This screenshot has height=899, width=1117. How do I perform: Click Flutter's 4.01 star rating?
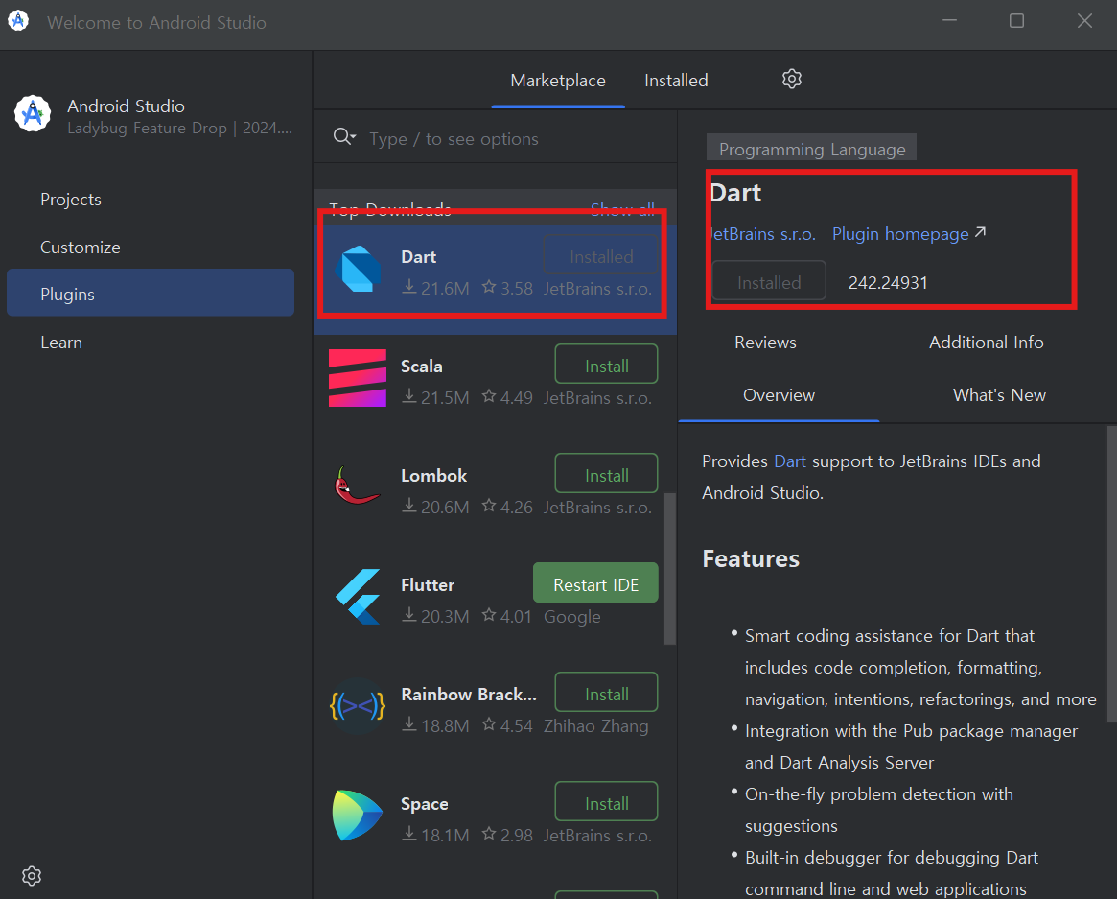pos(507,616)
